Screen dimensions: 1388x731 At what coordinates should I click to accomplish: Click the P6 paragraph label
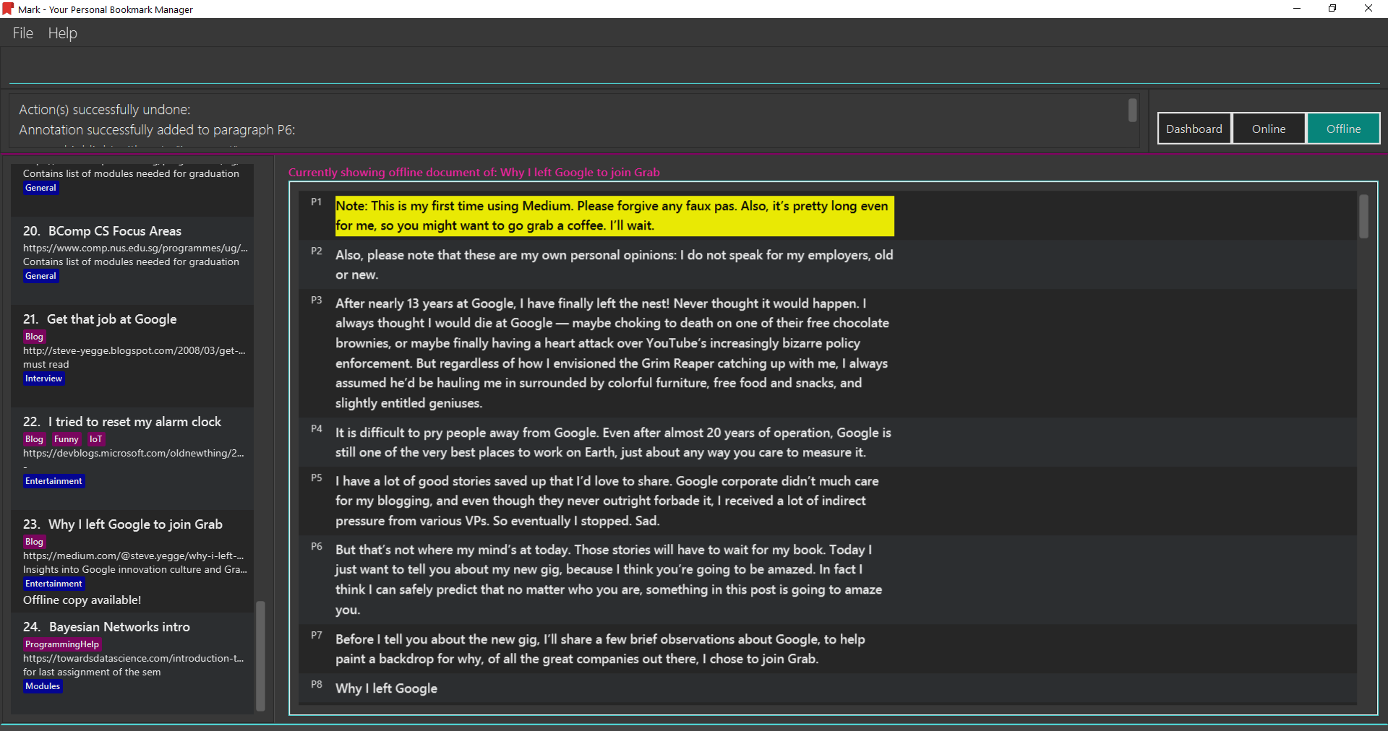point(317,547)
